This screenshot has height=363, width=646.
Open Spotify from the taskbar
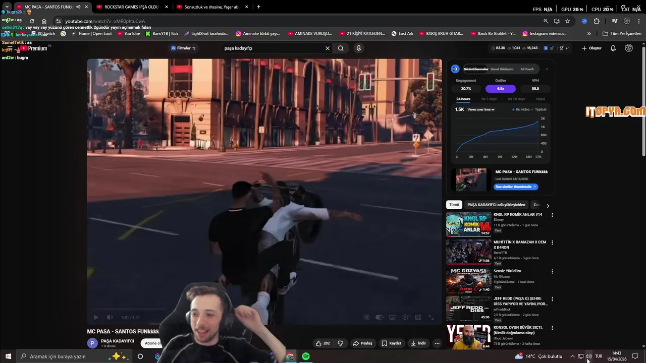point(306,356)
